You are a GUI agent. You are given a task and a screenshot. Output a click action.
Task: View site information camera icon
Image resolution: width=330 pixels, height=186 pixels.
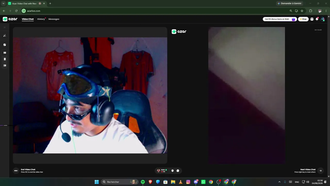pos(24,11)
